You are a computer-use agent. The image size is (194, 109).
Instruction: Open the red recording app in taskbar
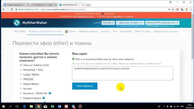80,106
